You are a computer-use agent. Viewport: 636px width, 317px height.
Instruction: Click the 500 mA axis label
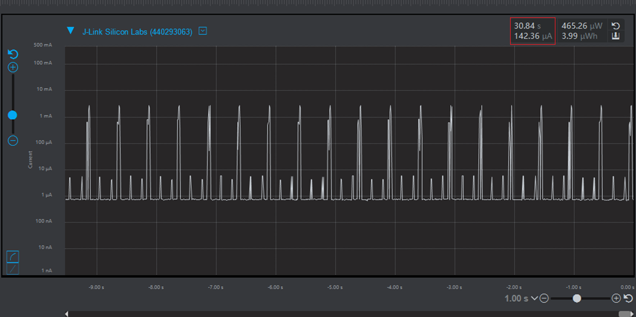(42, 45)
